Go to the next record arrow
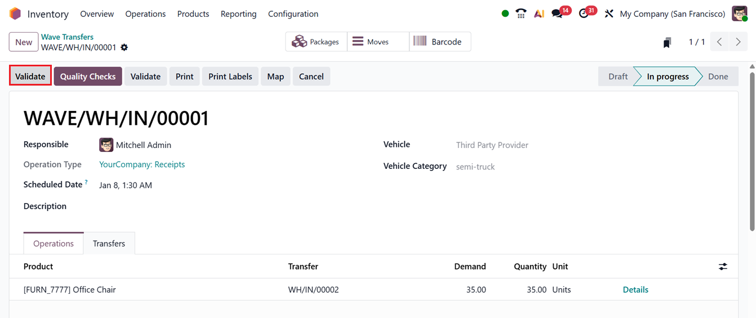756x318 pixels. click(x=738, y=42)
